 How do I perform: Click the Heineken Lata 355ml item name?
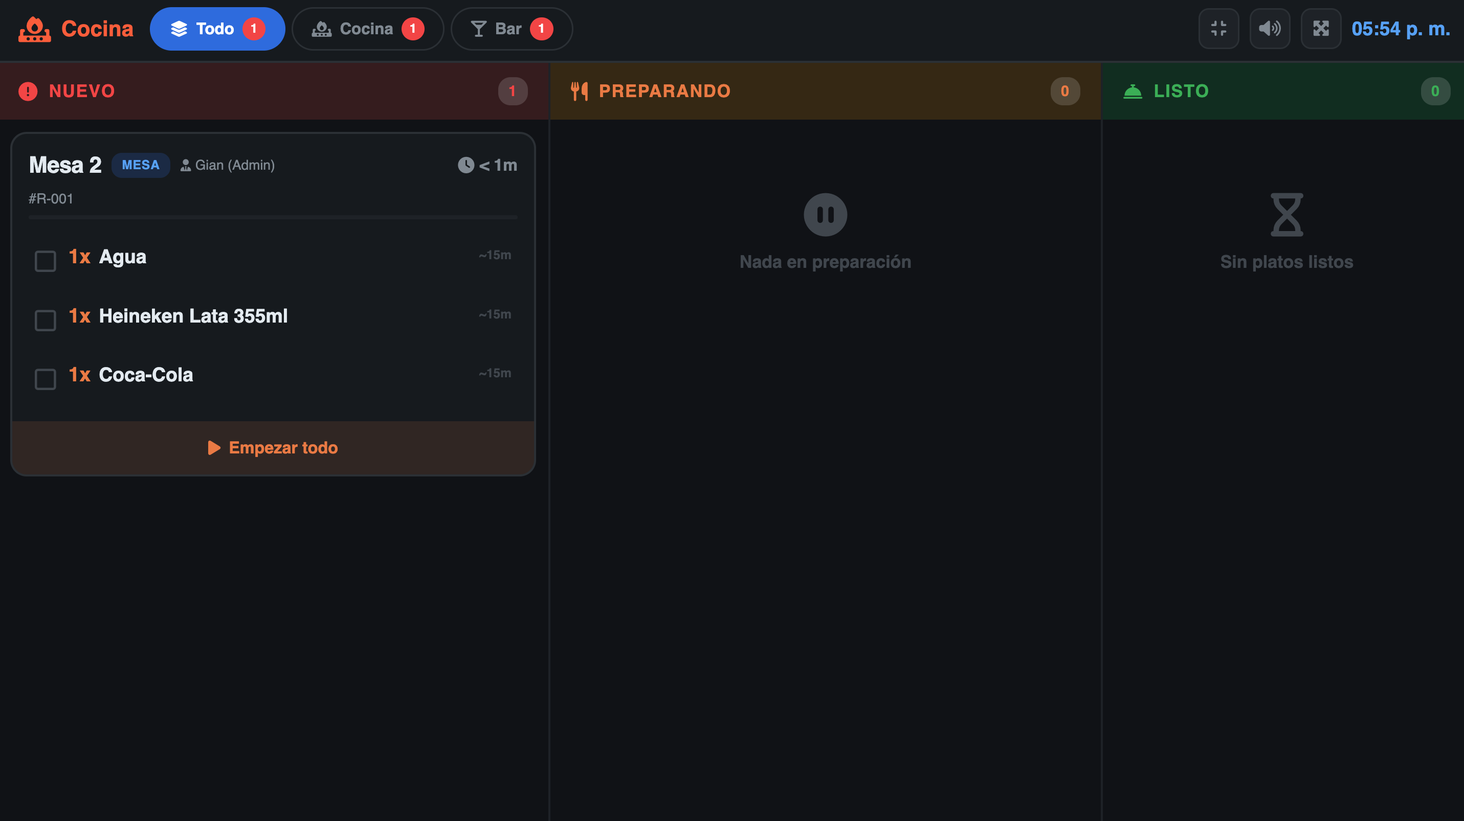point(193,316)
